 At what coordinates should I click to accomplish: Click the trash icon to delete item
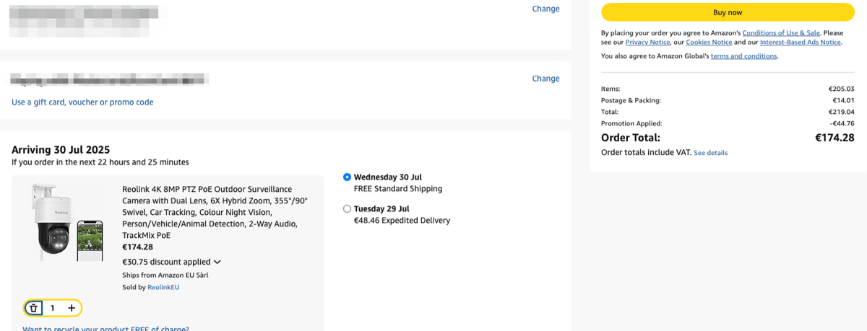point(33,308)
